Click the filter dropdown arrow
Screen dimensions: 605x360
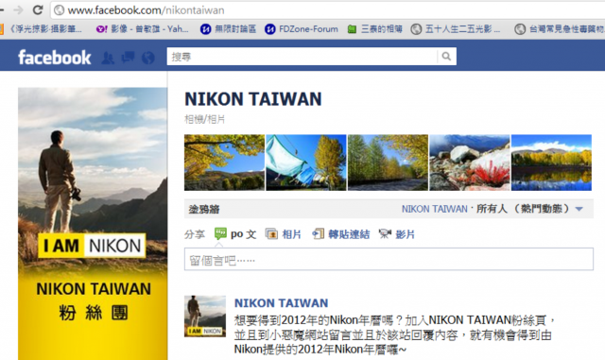[x=579, y=209]
